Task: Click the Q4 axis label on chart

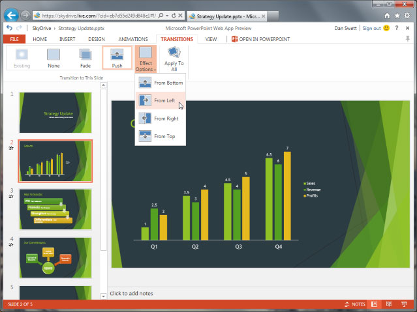Action: 278,247
